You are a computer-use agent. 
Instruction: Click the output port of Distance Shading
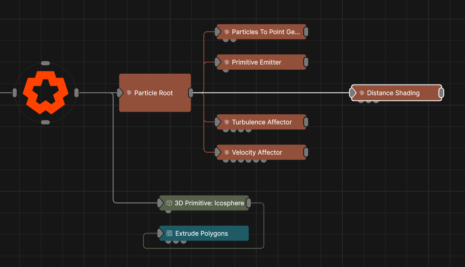pyautogui.click(x=441, y=93)
